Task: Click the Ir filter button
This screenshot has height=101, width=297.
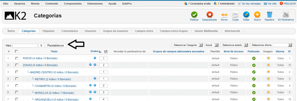Action: point(41,45)
